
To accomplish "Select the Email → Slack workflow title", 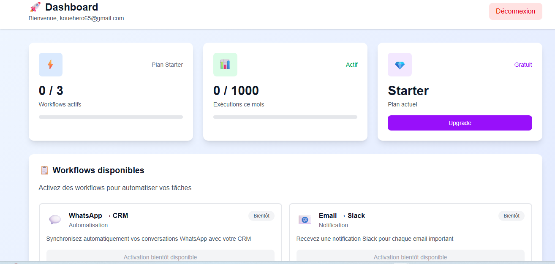I will (x=342, y=215).
